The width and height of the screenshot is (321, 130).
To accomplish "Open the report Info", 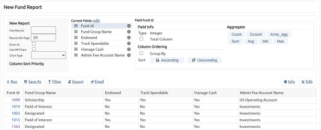I will tap(289, 82).
